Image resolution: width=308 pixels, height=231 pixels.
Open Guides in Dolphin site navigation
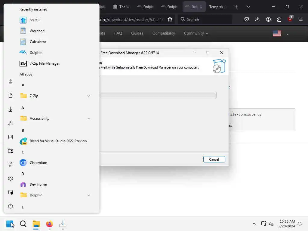click(137, 33)
